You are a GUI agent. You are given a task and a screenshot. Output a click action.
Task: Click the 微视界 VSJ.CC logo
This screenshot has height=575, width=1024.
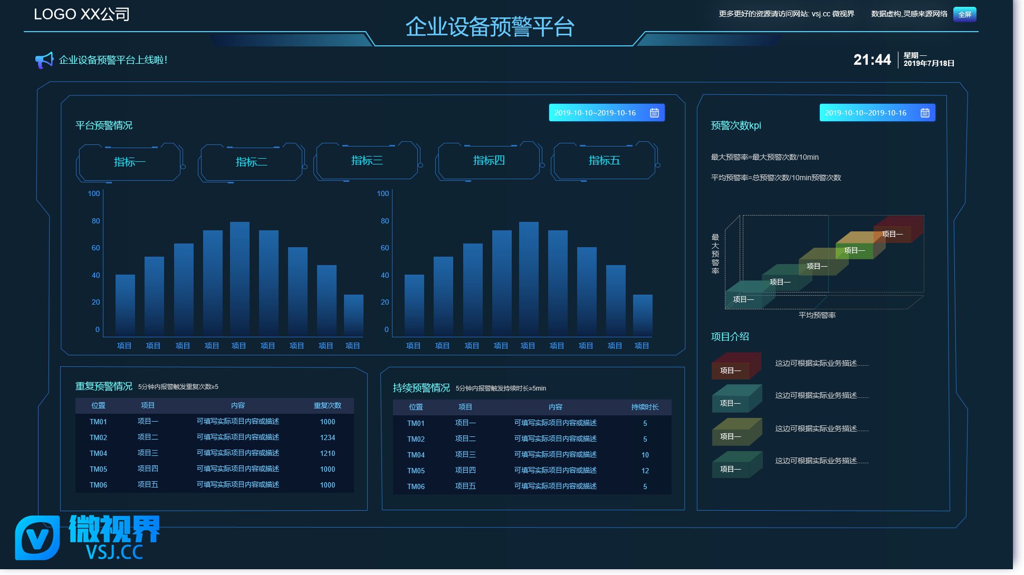pos(88,538)
